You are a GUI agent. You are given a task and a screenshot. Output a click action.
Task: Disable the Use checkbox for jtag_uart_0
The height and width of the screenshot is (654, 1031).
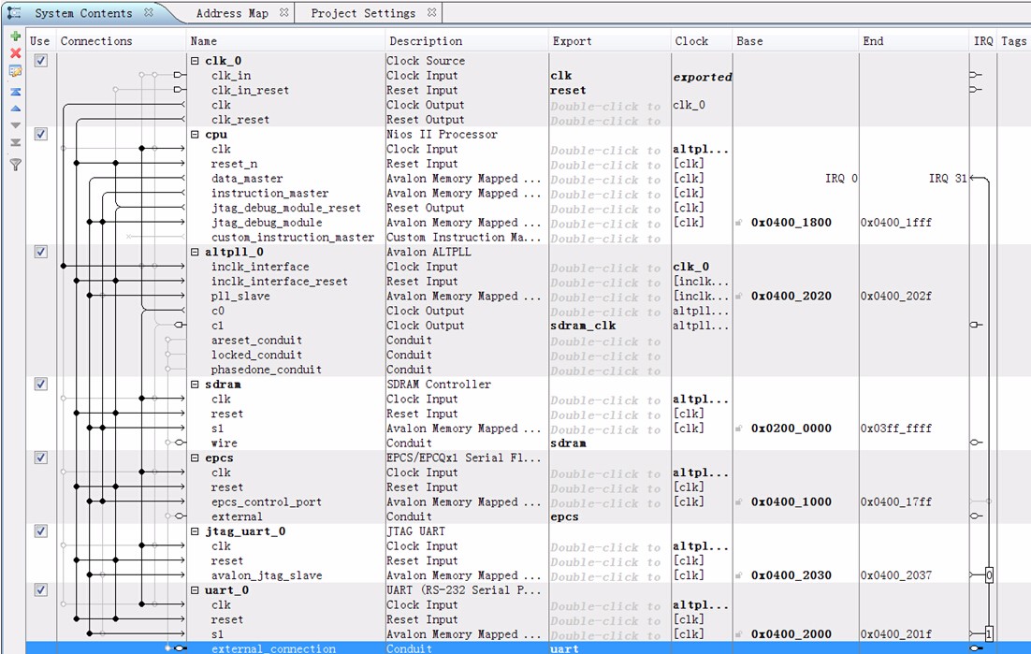[x=41, y=531]
